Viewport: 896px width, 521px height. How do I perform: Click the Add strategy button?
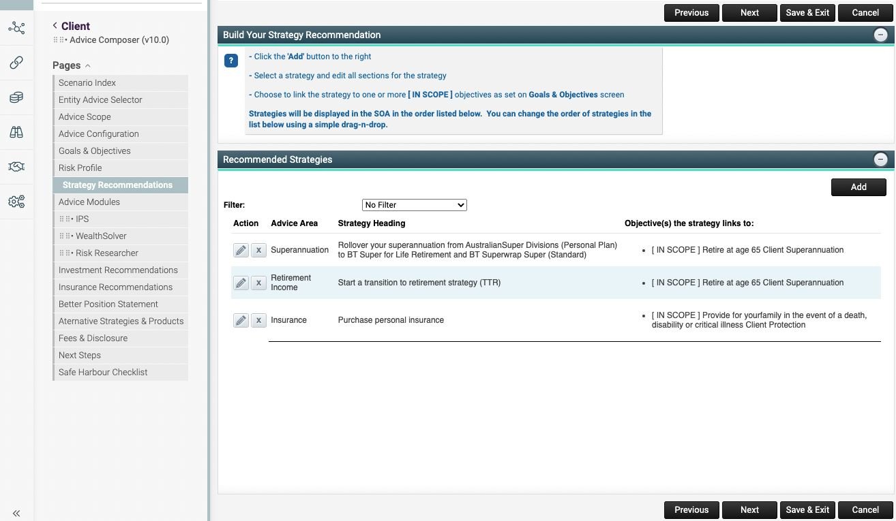(x=858, y=187)
